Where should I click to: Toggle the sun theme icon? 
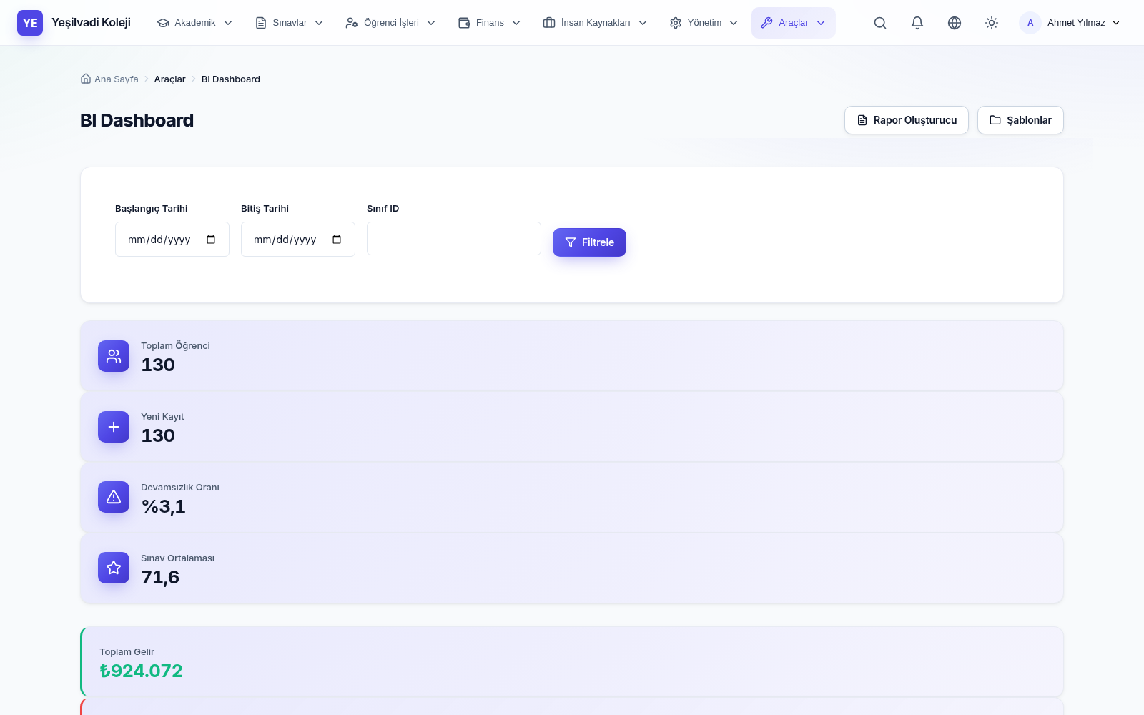pyautogui.click(x=992, y=23)
